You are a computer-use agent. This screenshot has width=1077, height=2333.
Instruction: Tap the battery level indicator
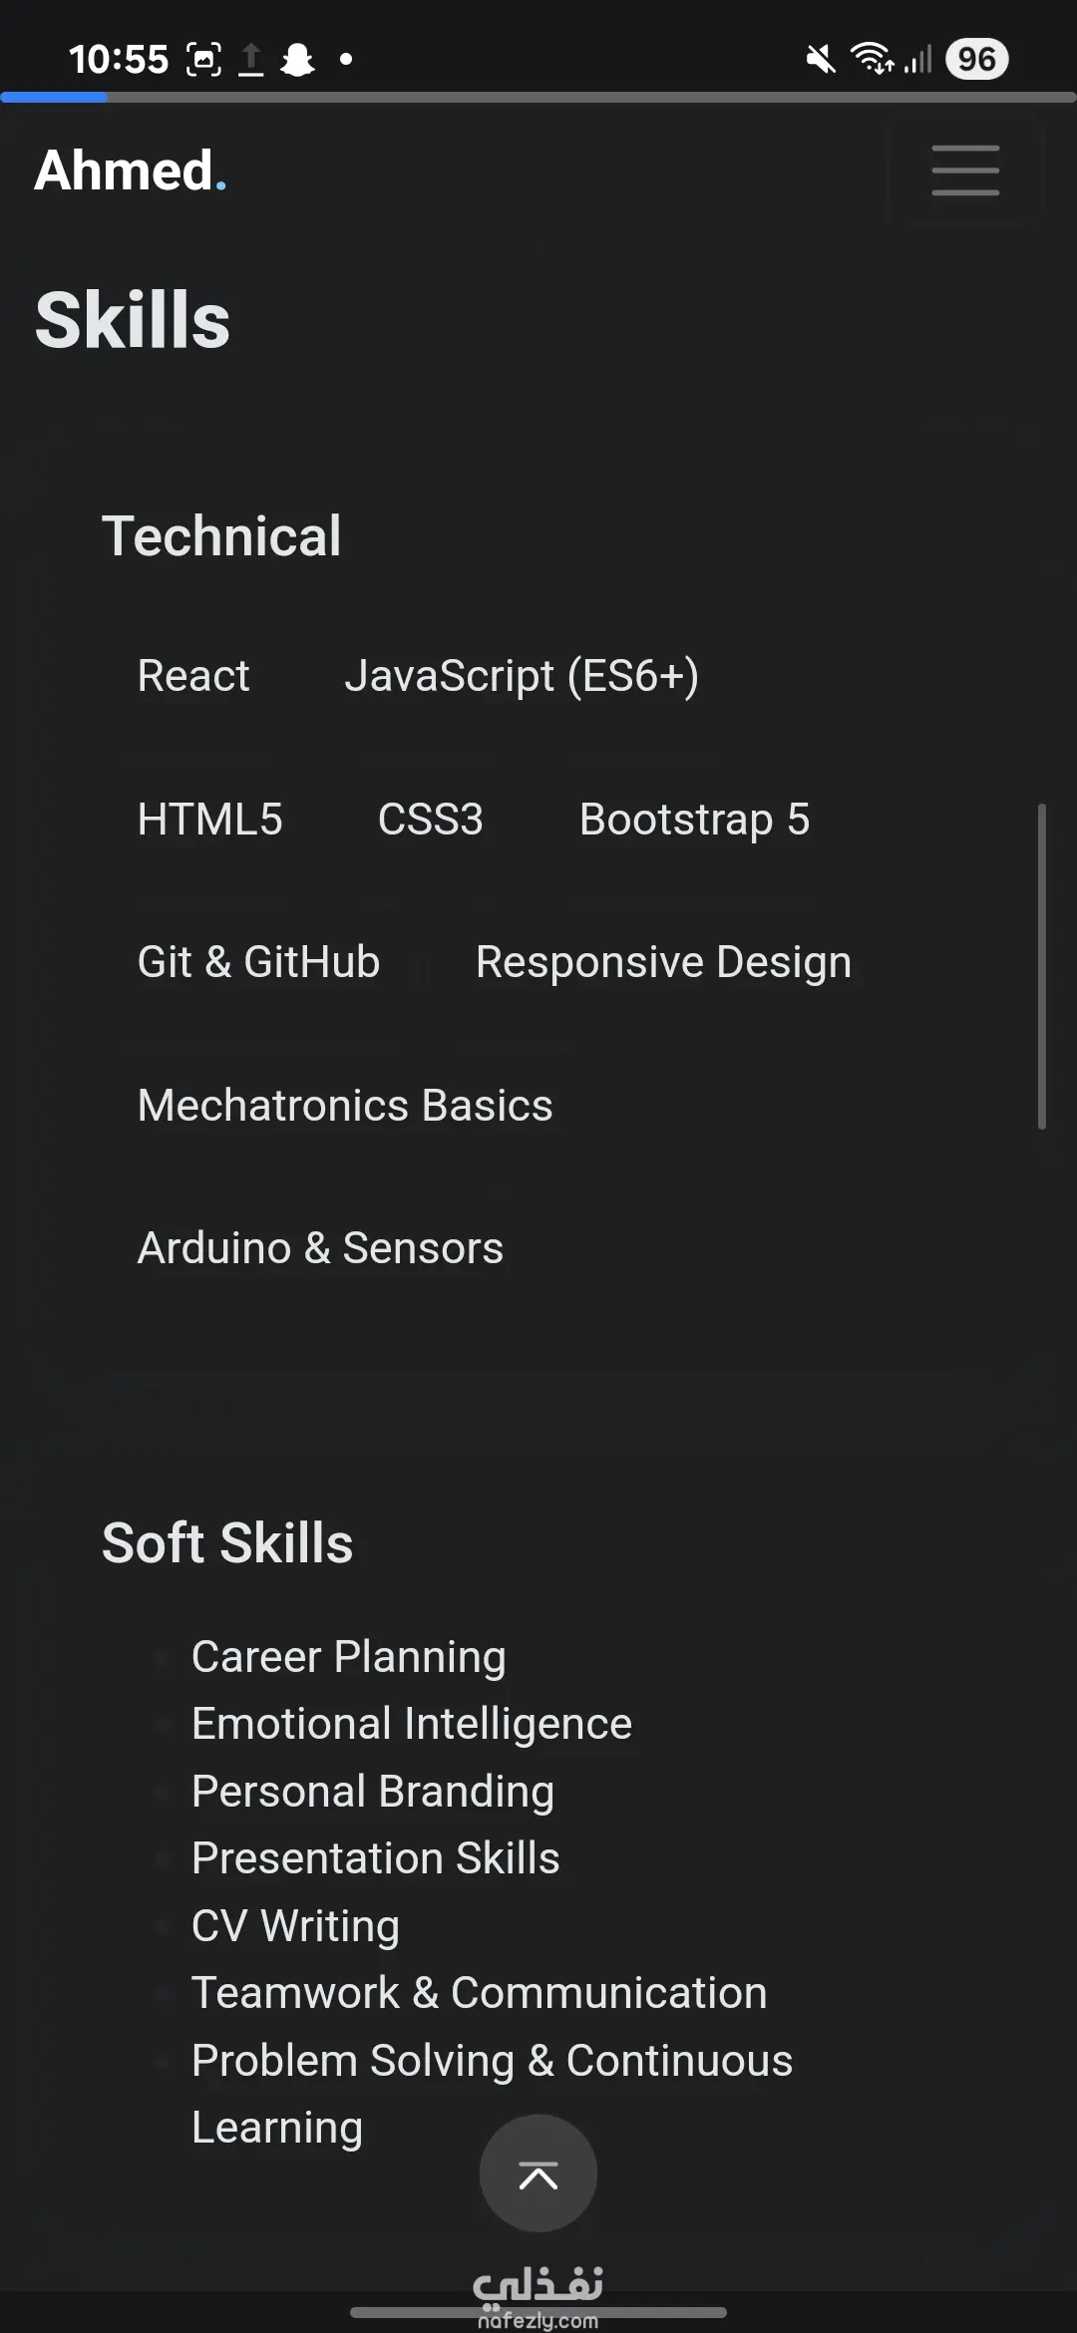pyautogui.click(x=976, y=60)
